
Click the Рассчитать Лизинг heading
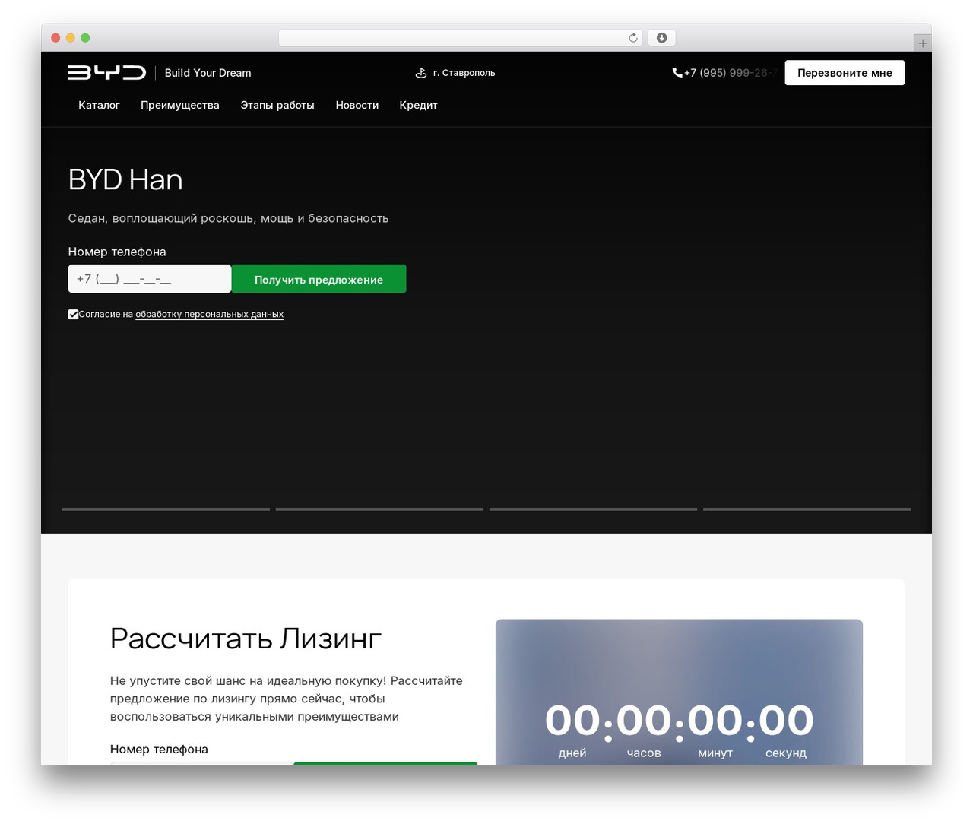(246, 639)
